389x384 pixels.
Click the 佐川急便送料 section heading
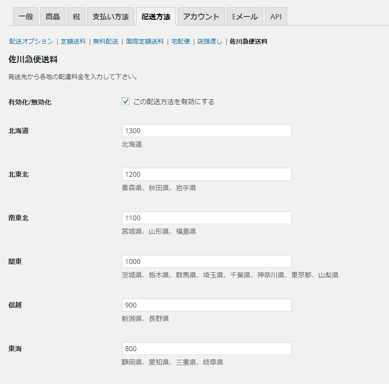[x=33, y=60]
